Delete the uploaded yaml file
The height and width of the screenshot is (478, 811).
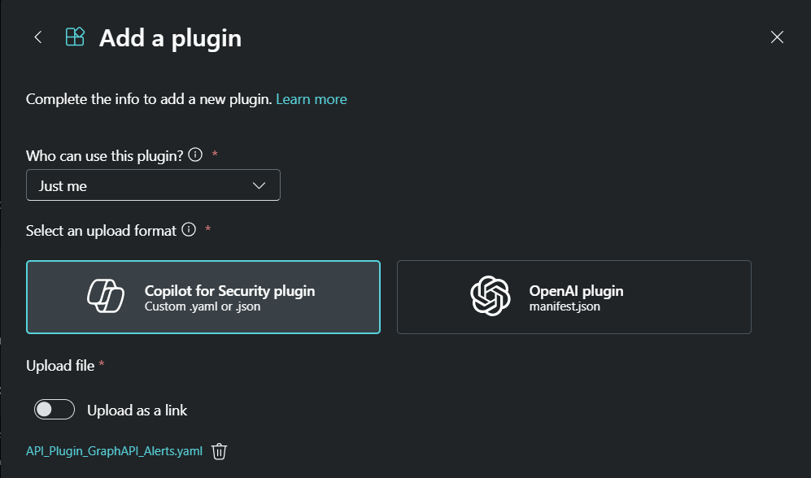pos(219,451)
